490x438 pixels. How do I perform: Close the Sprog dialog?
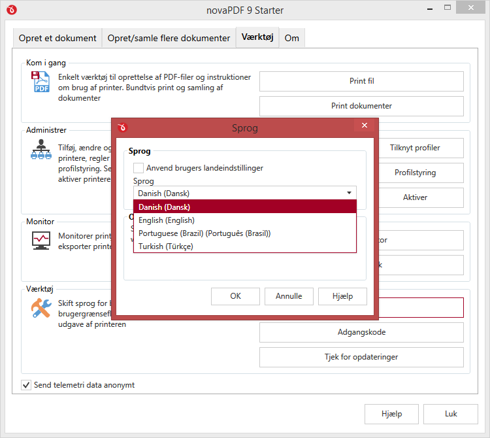tap(365, 126)
